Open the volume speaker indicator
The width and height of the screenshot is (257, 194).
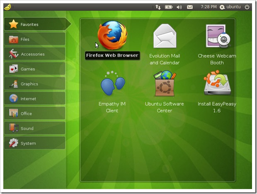click(x=179, y=7)
